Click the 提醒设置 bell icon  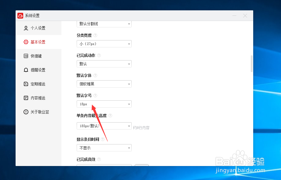[x=26, y=70]
